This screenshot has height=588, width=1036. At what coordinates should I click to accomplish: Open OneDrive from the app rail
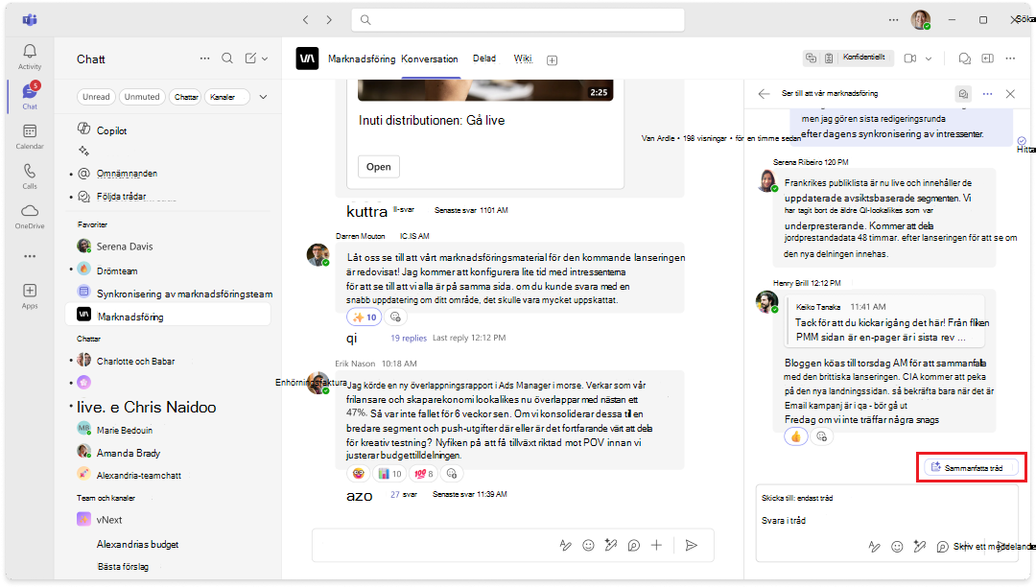tap(30, 216)
